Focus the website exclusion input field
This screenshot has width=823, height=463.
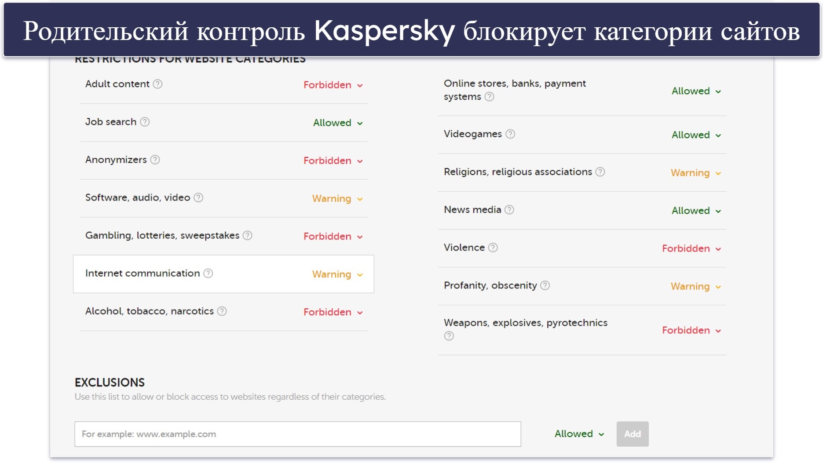(x=298, y=434)
